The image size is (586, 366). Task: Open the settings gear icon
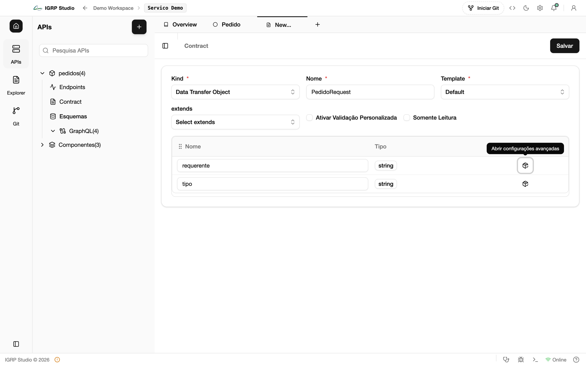540,8
